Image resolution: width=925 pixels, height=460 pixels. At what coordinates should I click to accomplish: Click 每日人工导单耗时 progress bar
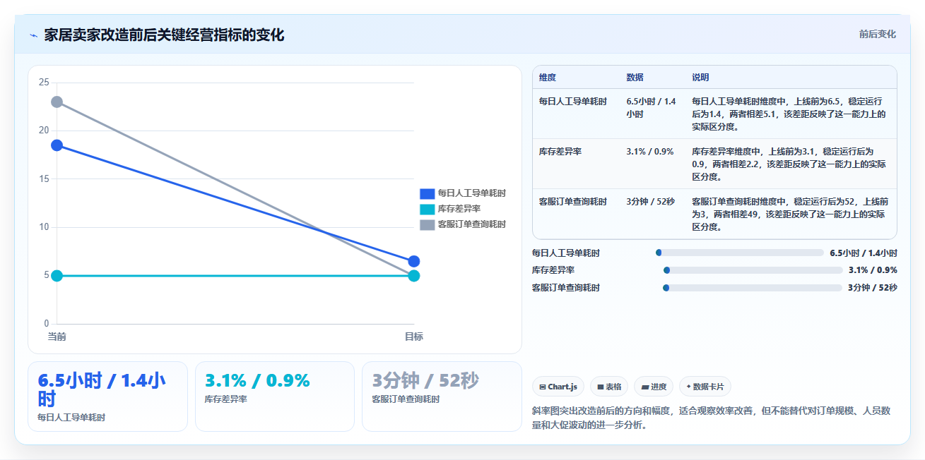[x=740, y=253]
